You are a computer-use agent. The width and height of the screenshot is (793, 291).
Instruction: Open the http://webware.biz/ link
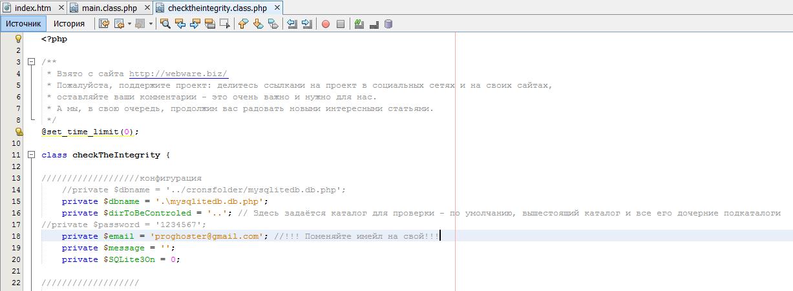[178, 74]
